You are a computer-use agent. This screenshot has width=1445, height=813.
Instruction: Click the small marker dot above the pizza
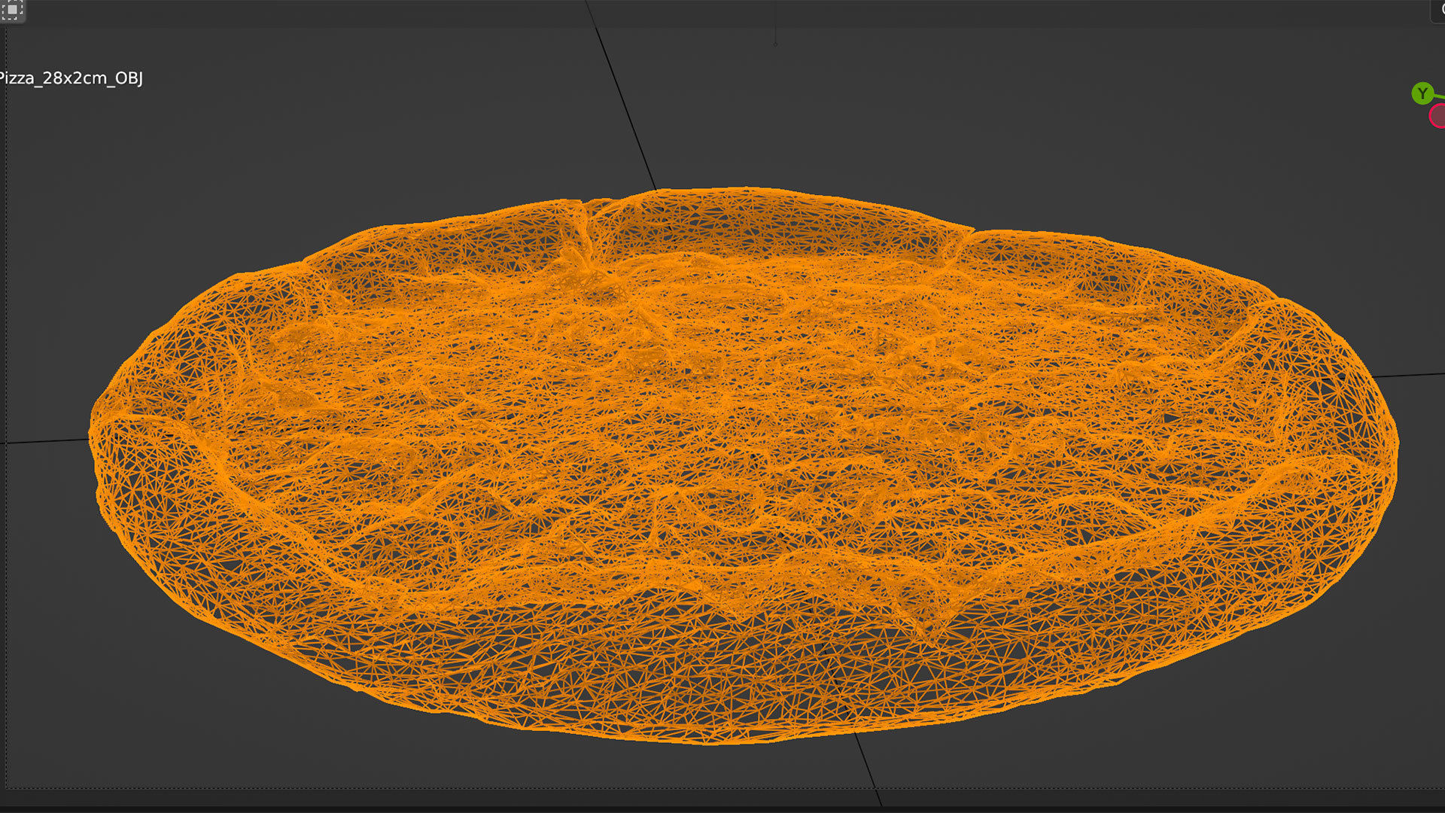coord(775,44)
